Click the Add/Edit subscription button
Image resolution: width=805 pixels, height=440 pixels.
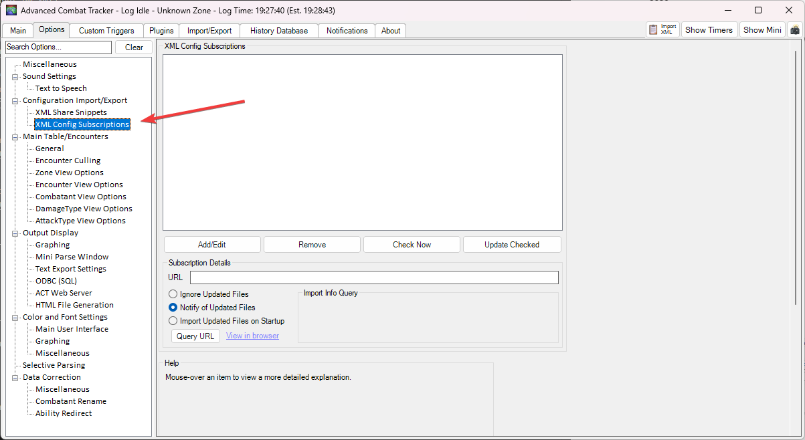point(212,245)
